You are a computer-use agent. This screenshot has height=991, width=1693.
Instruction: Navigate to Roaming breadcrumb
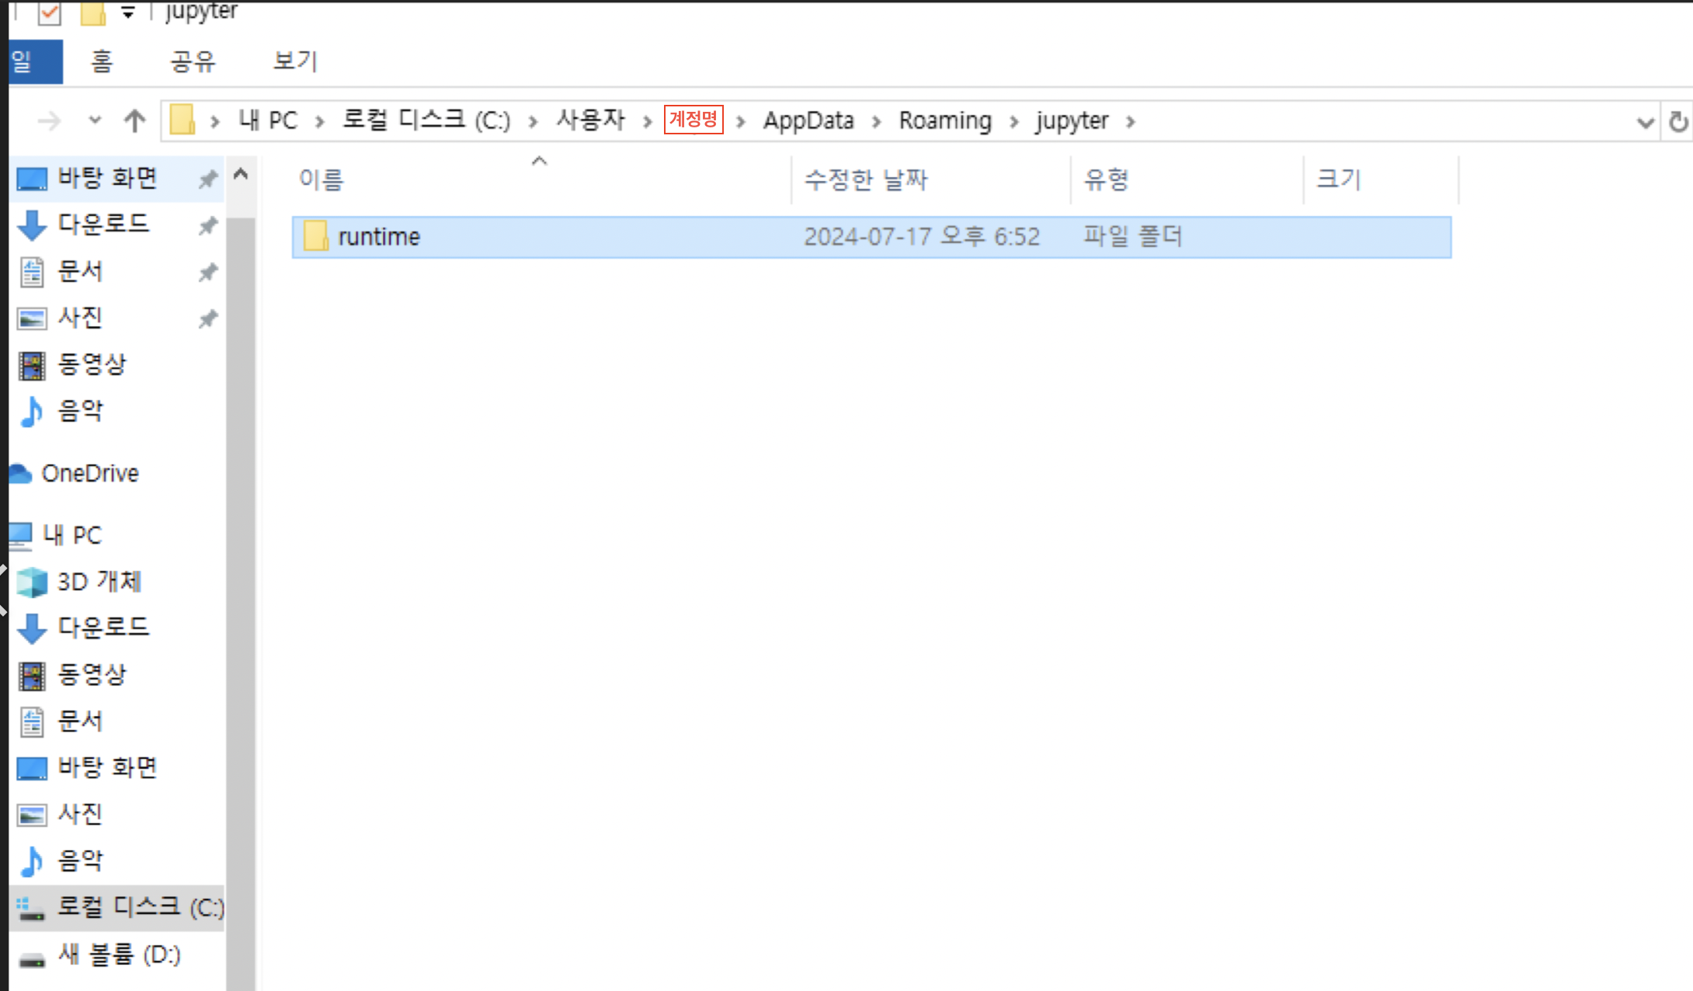click(945, 120)
